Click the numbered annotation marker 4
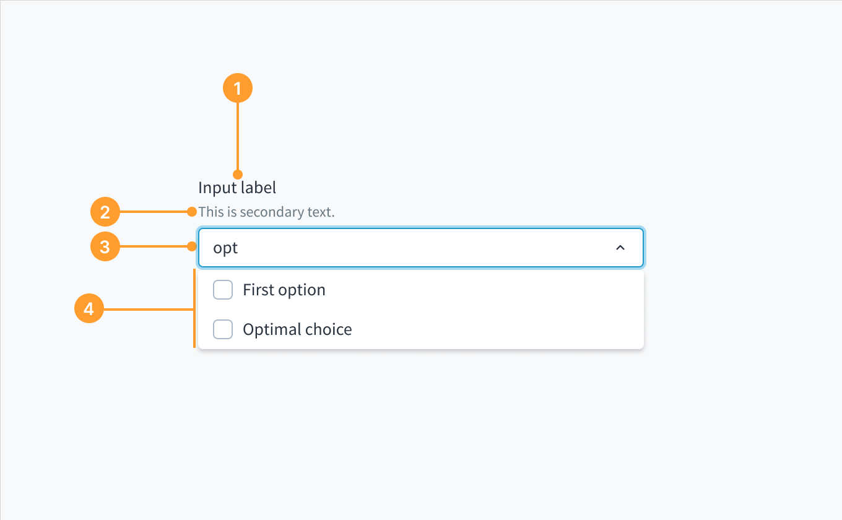Viewport: 842px width, 520px height. 89,308
